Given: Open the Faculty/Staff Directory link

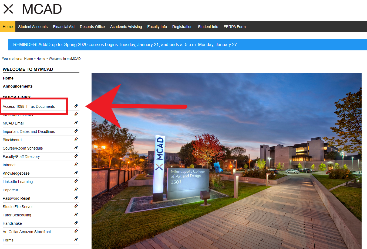Looking at the screenshot, I should coord(21,157).
